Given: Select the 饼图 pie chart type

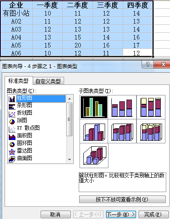Looking at the screenshot, I should 12,121.
